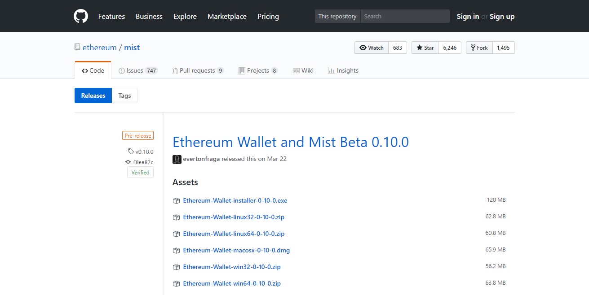Click the package icon beside Ethereum-Wallet-installer-0-10-0.exe

177,201
